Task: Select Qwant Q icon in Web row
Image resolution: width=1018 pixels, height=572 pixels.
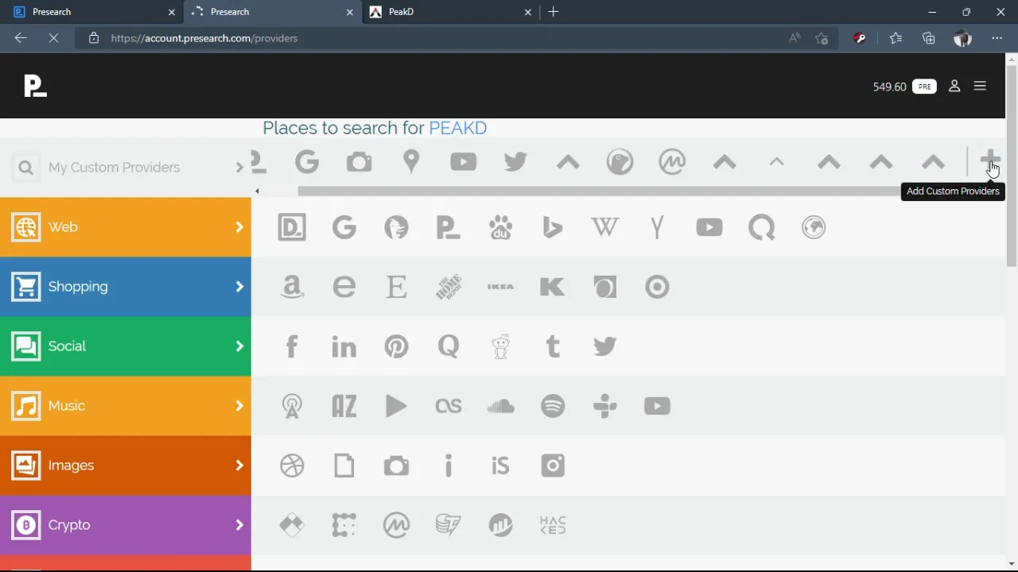Action: coord(762,227)
